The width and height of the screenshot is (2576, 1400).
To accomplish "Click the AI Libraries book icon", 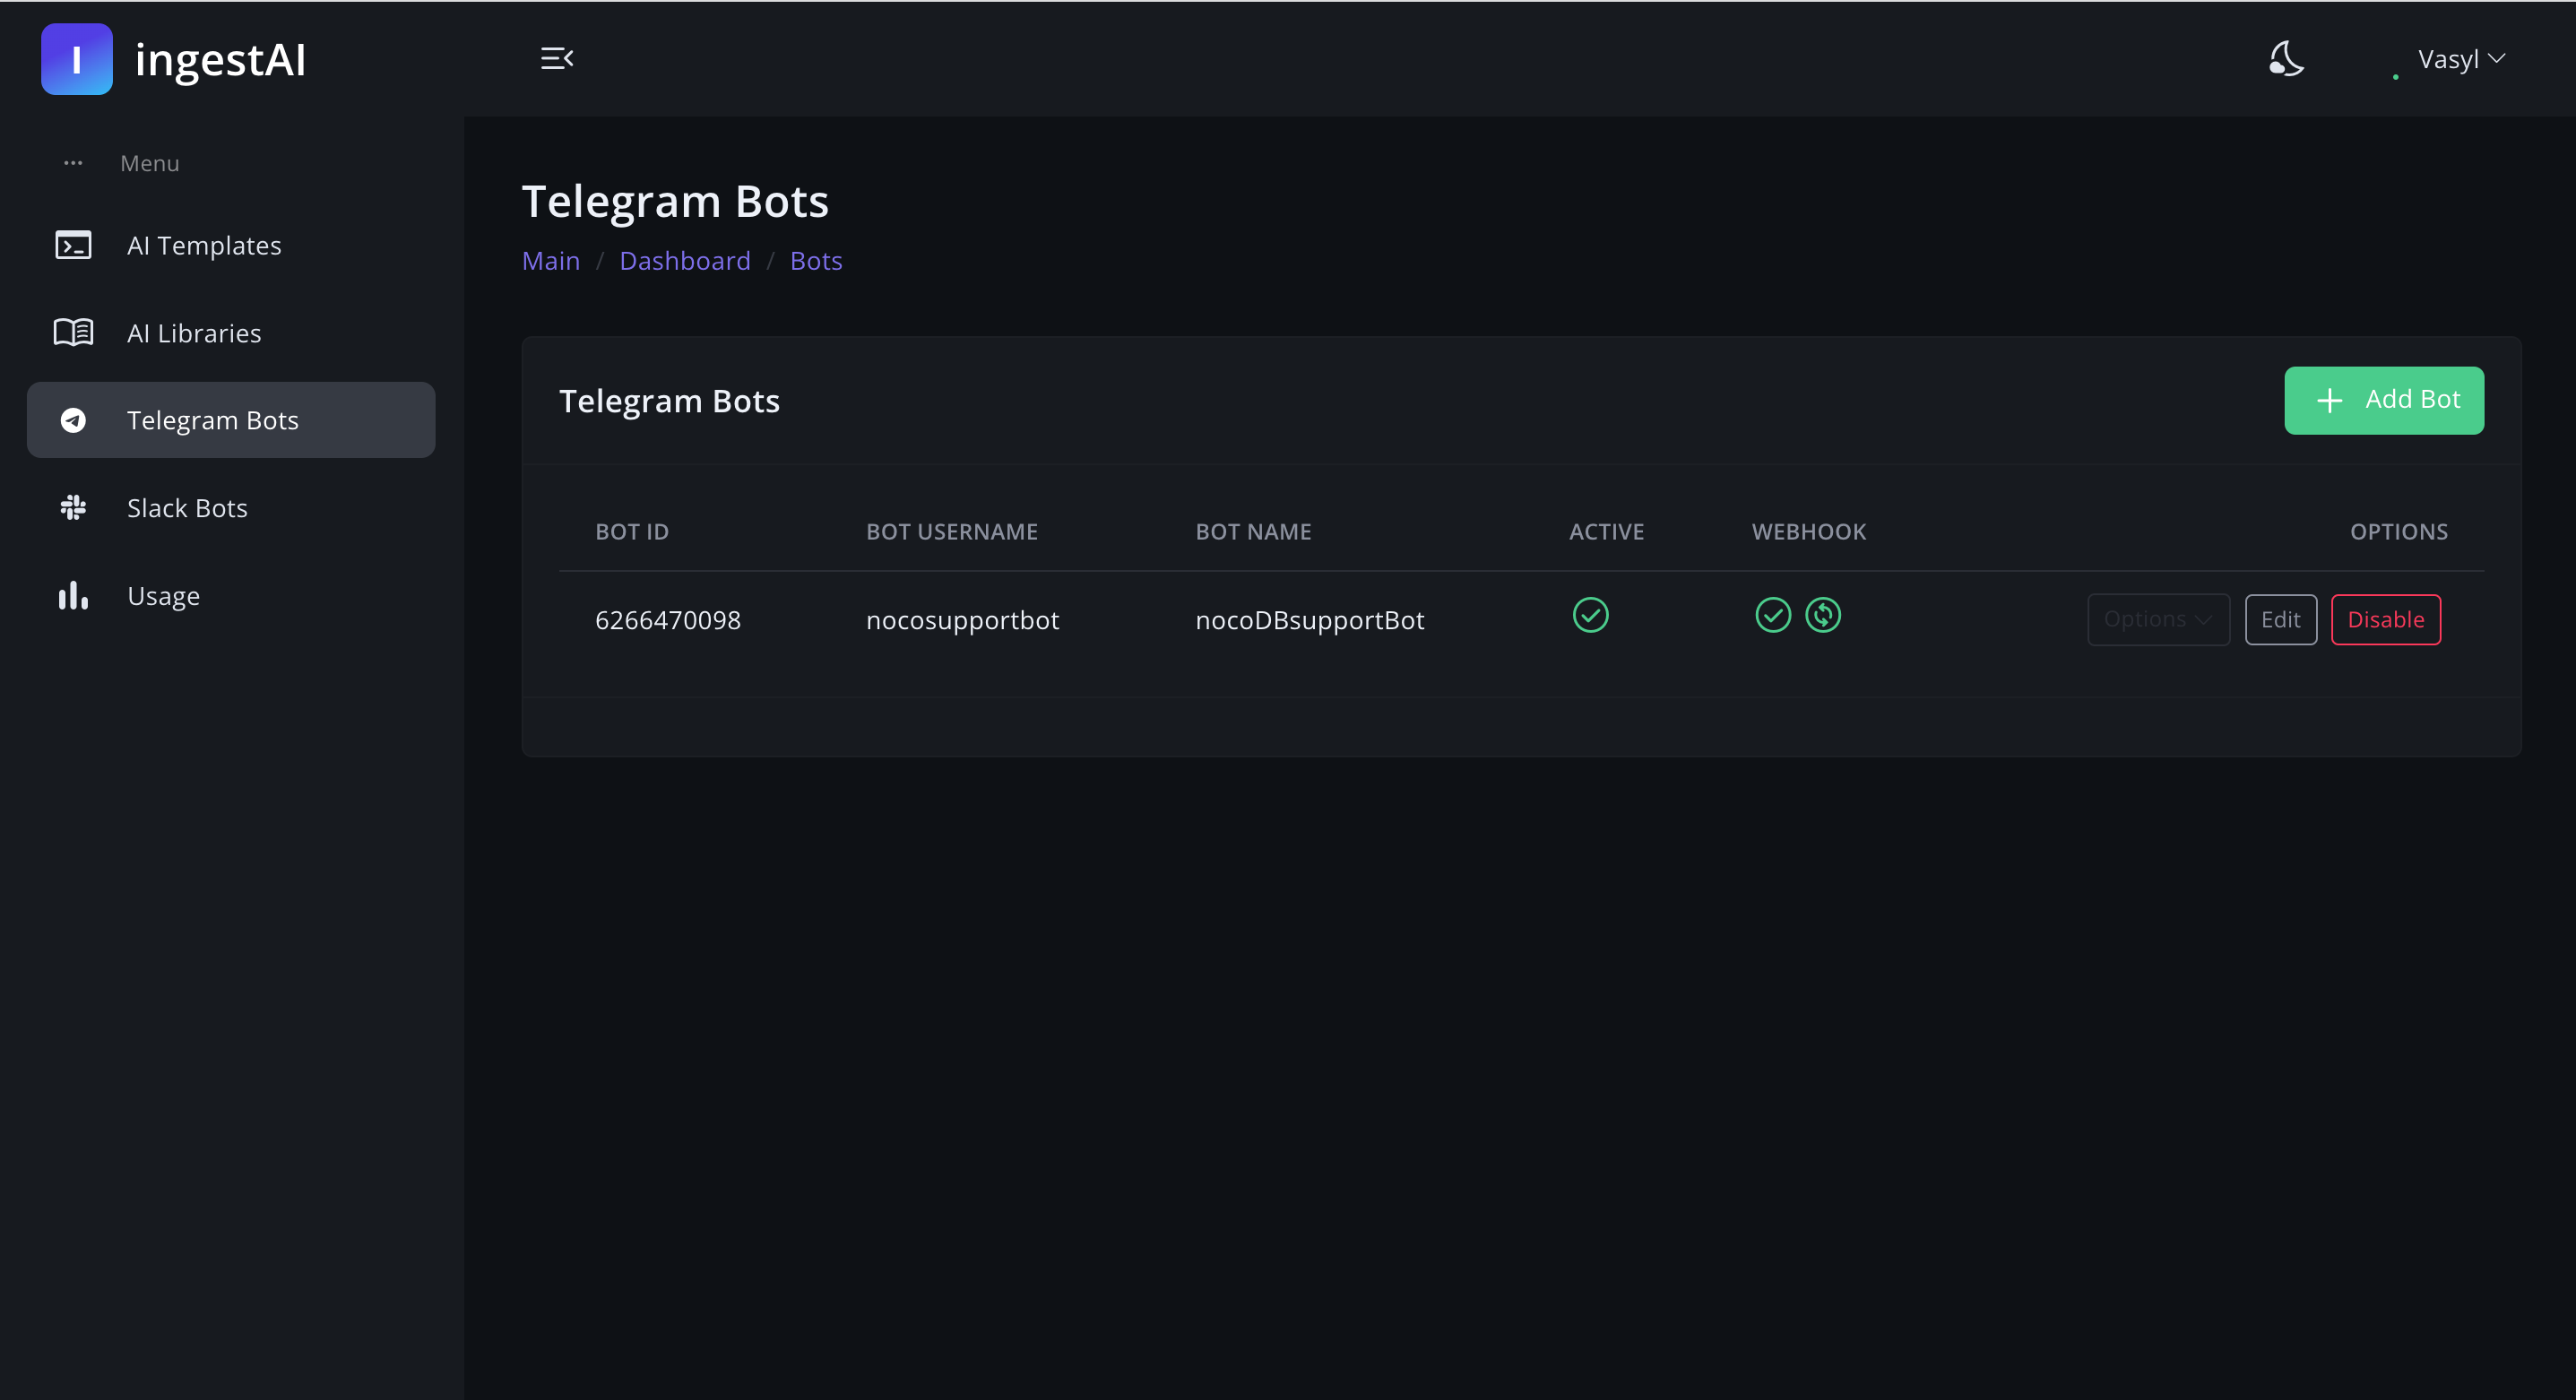I will 73,333.
